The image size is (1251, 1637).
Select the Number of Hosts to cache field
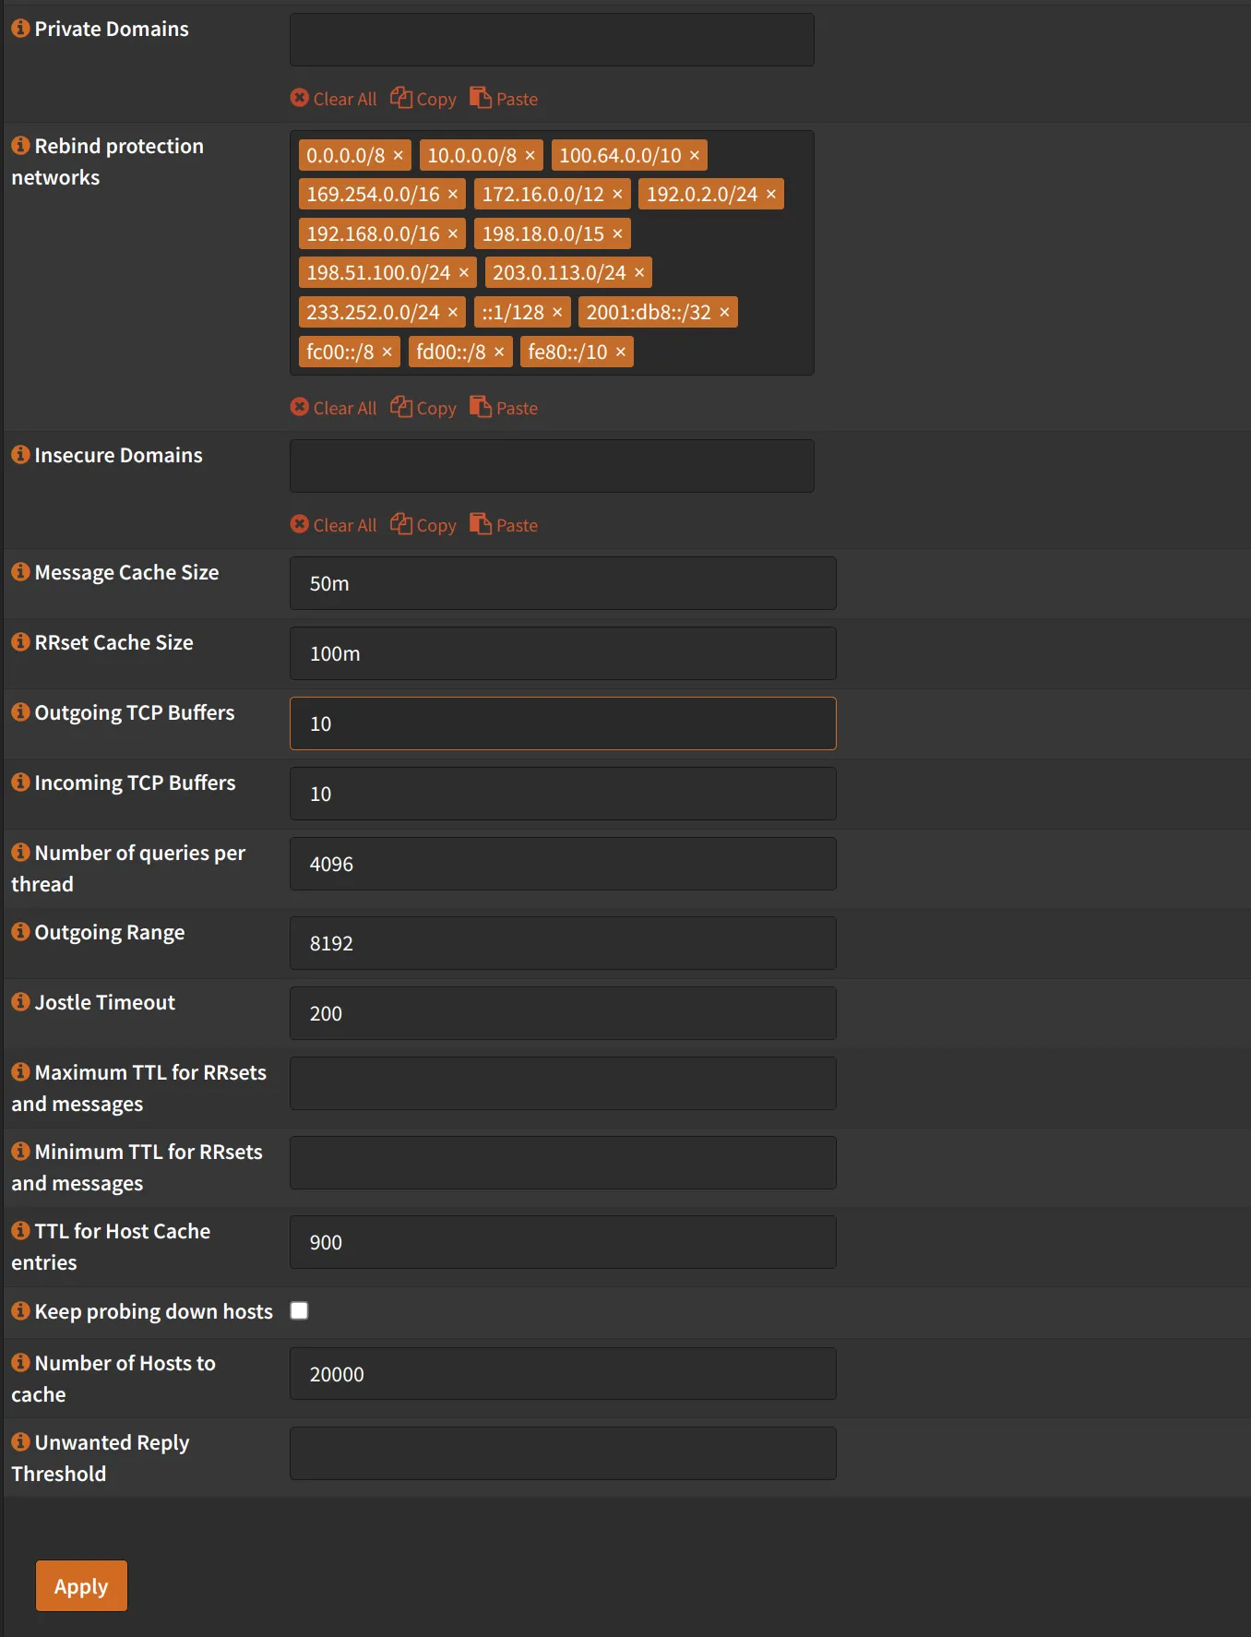coord(563,1374)
